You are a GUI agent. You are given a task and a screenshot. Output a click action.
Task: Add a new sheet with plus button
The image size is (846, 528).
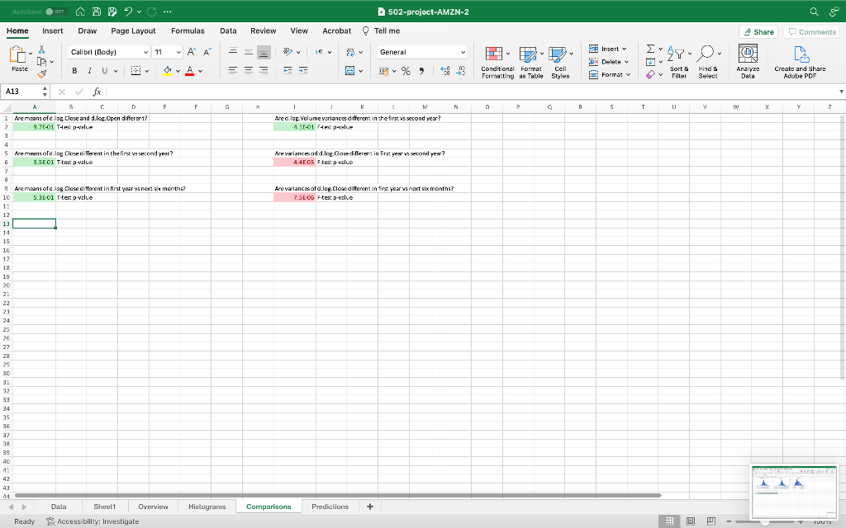pos(369,507)
